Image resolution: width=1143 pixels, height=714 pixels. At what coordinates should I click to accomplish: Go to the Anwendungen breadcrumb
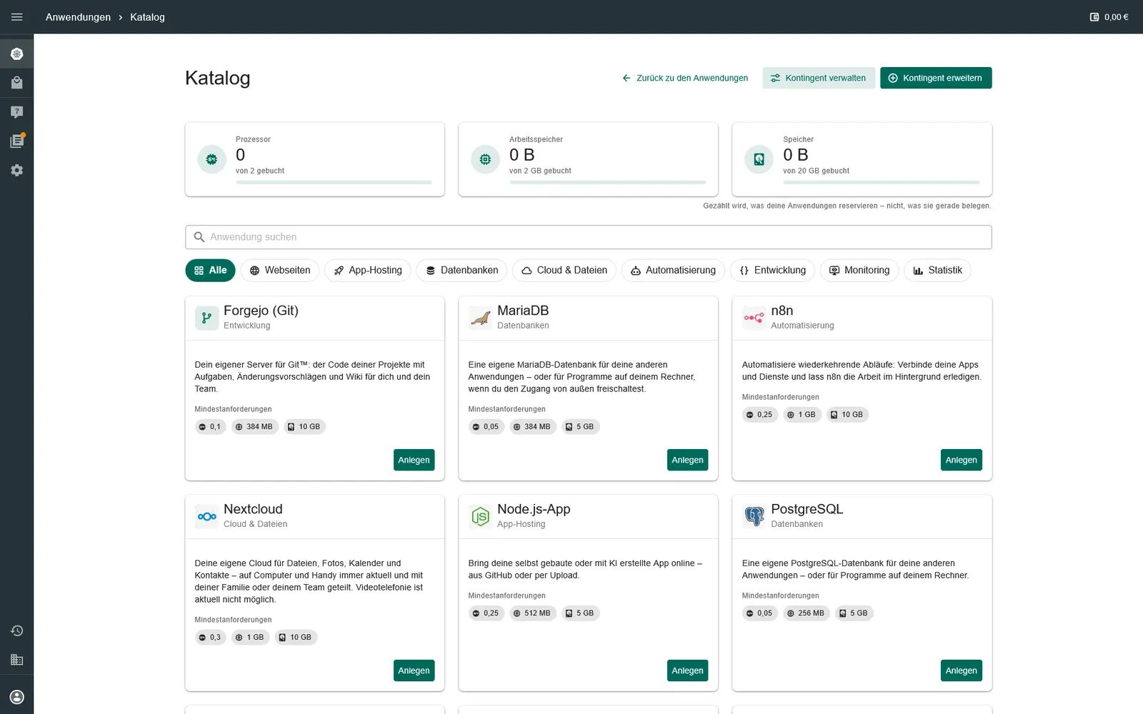tap(78, 17)
